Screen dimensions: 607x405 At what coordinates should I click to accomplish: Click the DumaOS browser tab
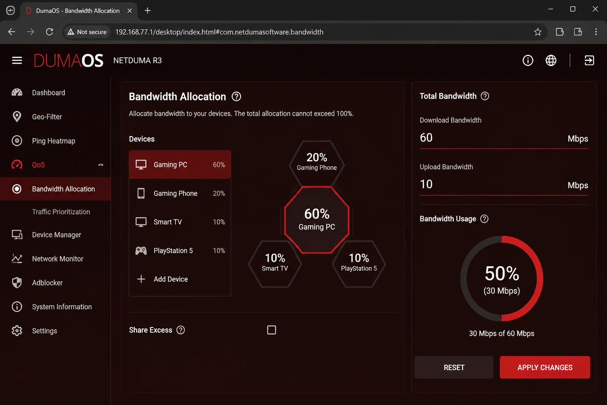click(x=78, y=11)
